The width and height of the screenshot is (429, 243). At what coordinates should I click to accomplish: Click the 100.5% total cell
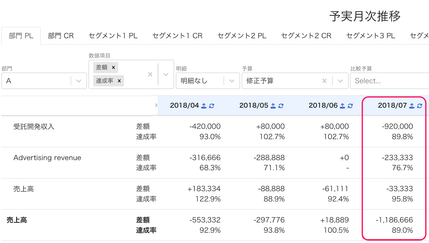(336, 230)
